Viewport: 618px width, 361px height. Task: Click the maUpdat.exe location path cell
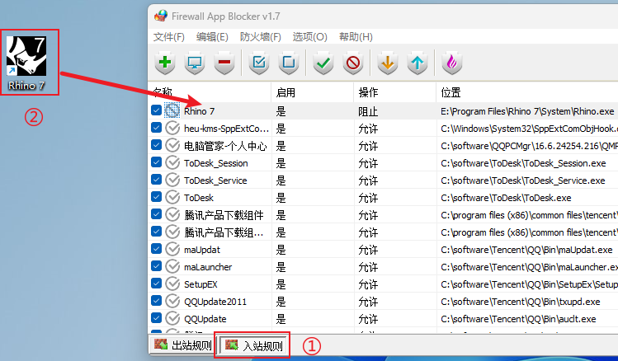coord(526,250)
